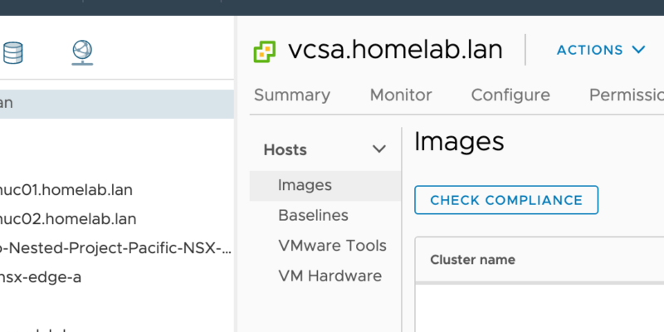The width and height of the screenshot is (664, 332).
Task: Sort by the Cluster name column header
Action: click(x=472, y=260)
